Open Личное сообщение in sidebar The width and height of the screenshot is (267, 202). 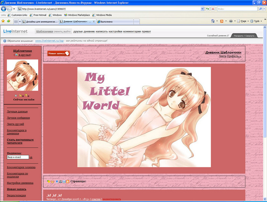click(18, 118)
